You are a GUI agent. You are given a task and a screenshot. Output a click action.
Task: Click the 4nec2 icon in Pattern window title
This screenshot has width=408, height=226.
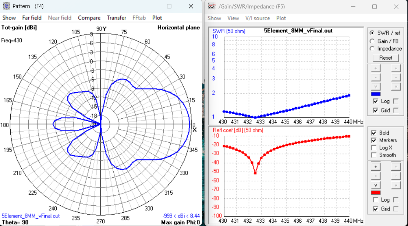6,6
